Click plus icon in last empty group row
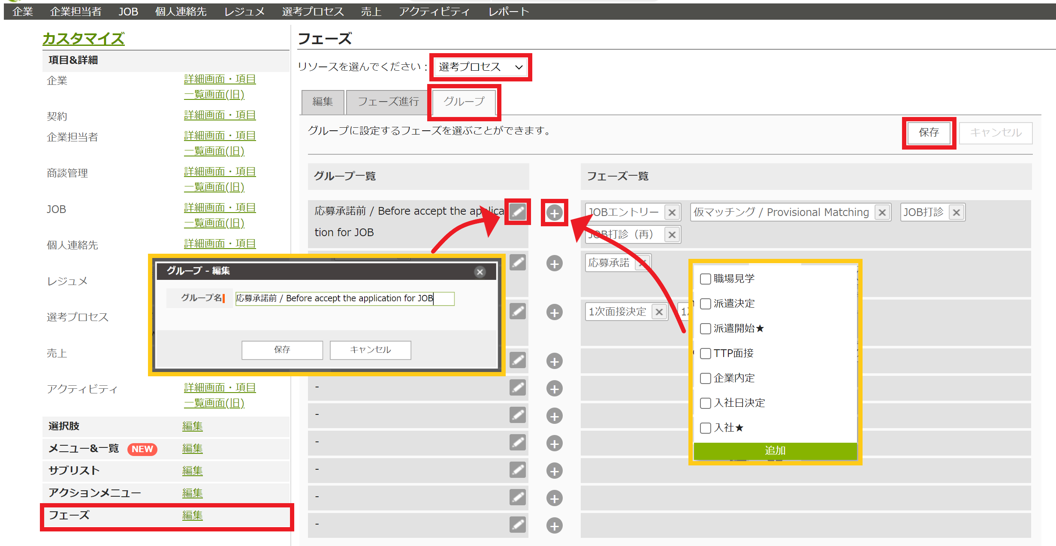Viewport: 1056px width, 546px height. coord(554,525)
